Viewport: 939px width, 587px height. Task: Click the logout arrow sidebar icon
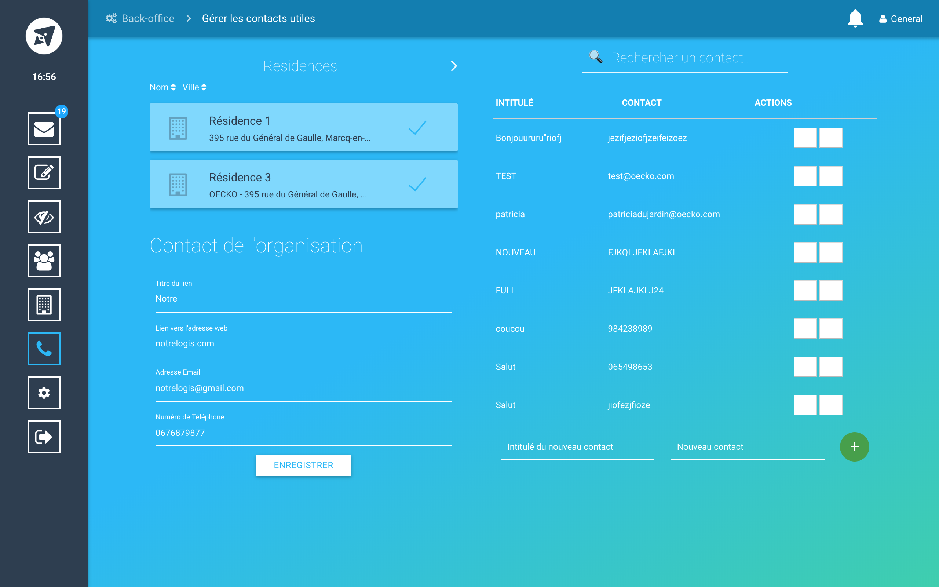pyautogui.click(x=44, y=437)
